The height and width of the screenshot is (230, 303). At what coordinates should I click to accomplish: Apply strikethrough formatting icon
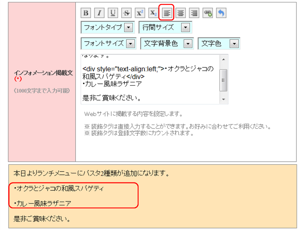126,13
